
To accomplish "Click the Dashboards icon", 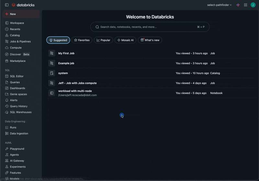I will coord(7,88).
